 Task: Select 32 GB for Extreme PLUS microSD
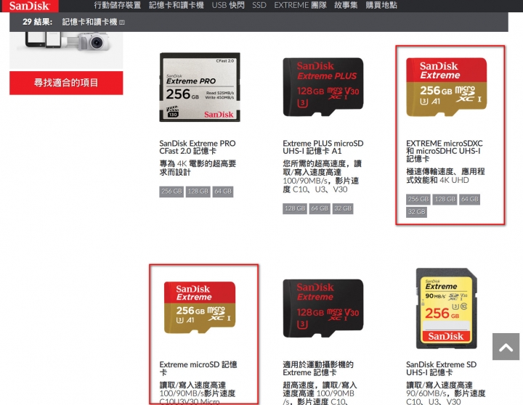[x=343, y=208]
